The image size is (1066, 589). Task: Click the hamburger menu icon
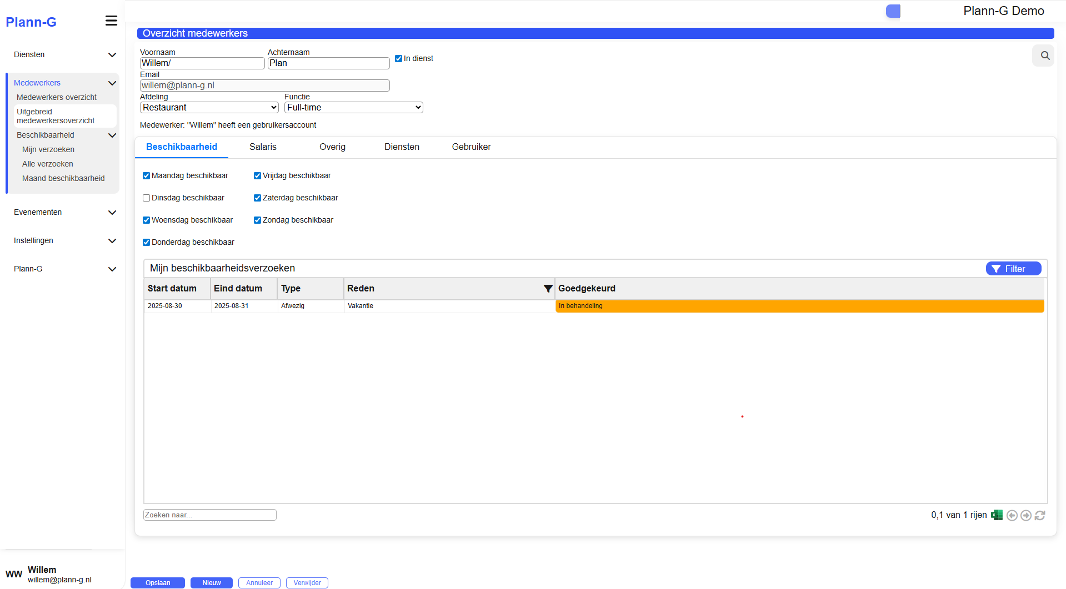click(x=111, y=21)
